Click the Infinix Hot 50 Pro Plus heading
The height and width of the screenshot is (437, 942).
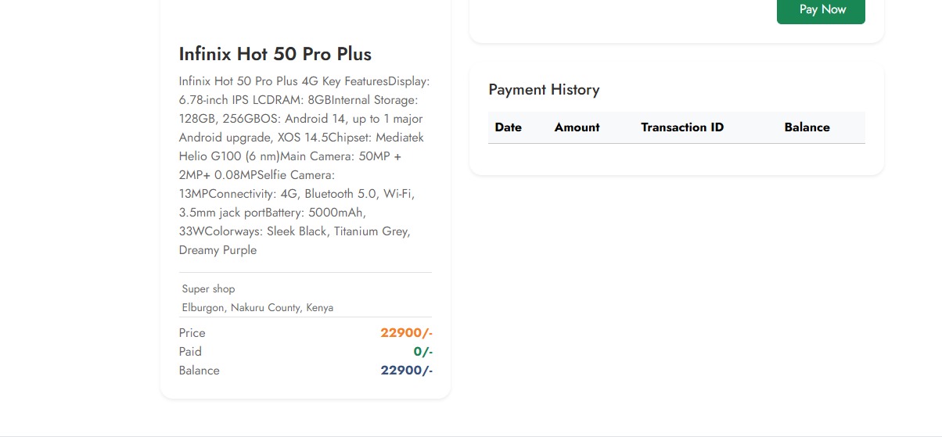coord(275,54)
